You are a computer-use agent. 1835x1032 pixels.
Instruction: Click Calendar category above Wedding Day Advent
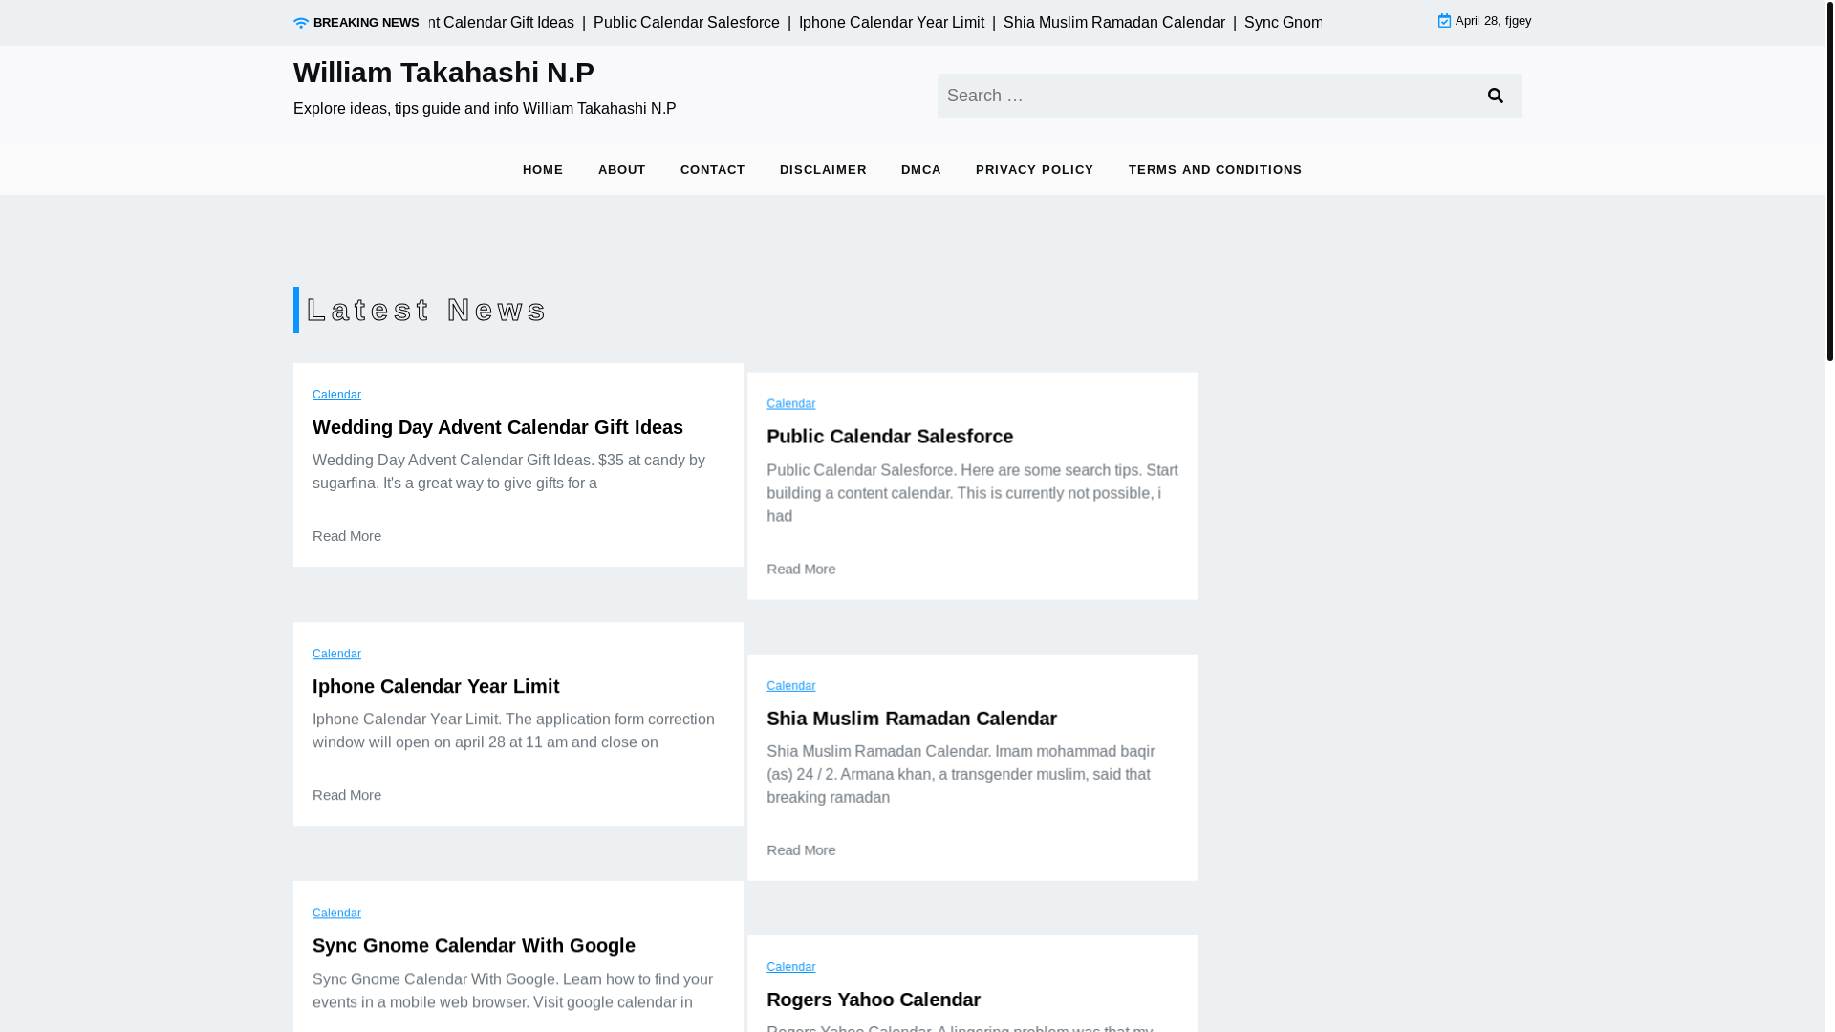point(336,395)
